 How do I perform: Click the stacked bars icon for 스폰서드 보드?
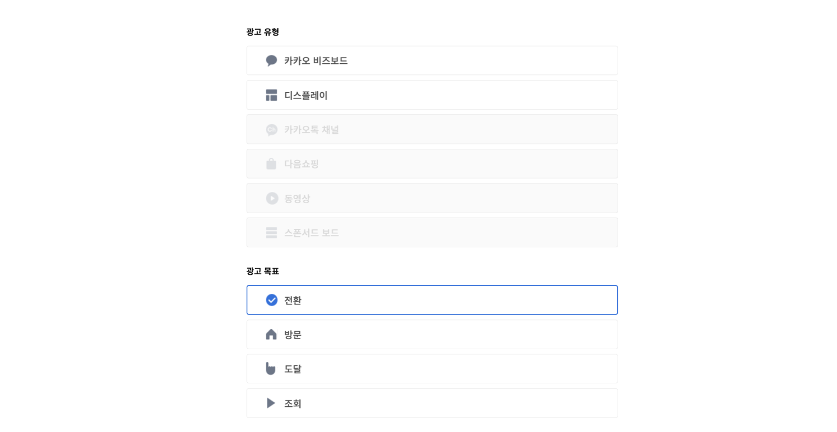[x=271, y=233]
